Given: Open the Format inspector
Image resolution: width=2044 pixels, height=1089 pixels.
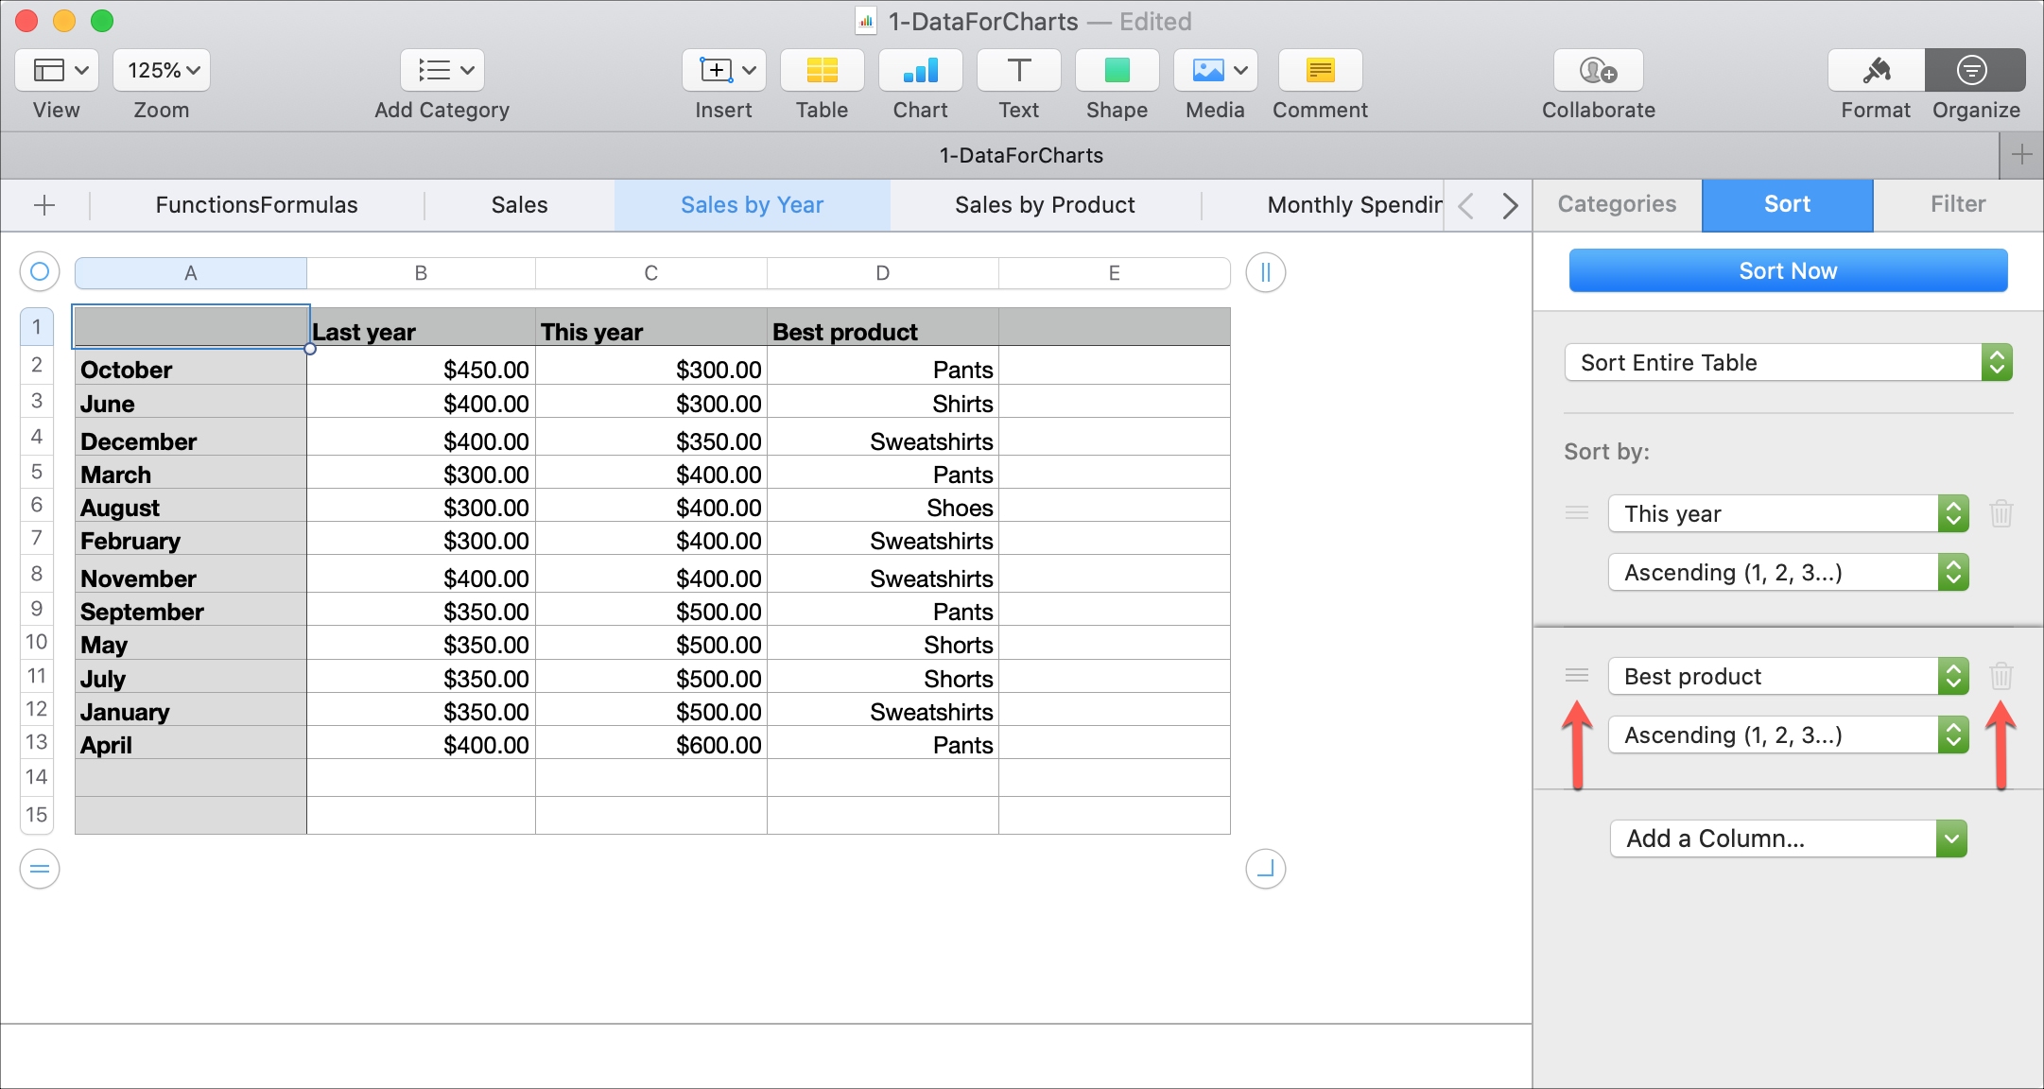Looking at the screenshot, I should click(1876, 71).
